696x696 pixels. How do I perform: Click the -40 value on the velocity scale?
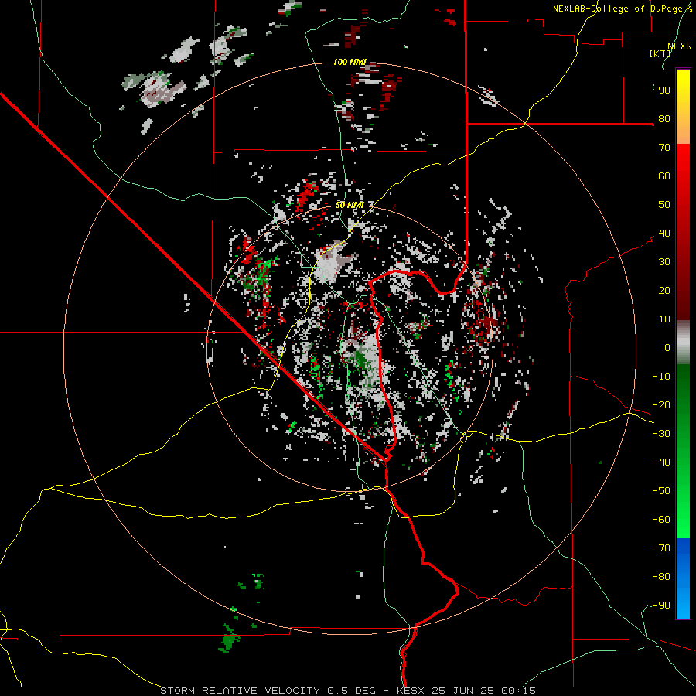pyautogui.click(x=661, y=462)
